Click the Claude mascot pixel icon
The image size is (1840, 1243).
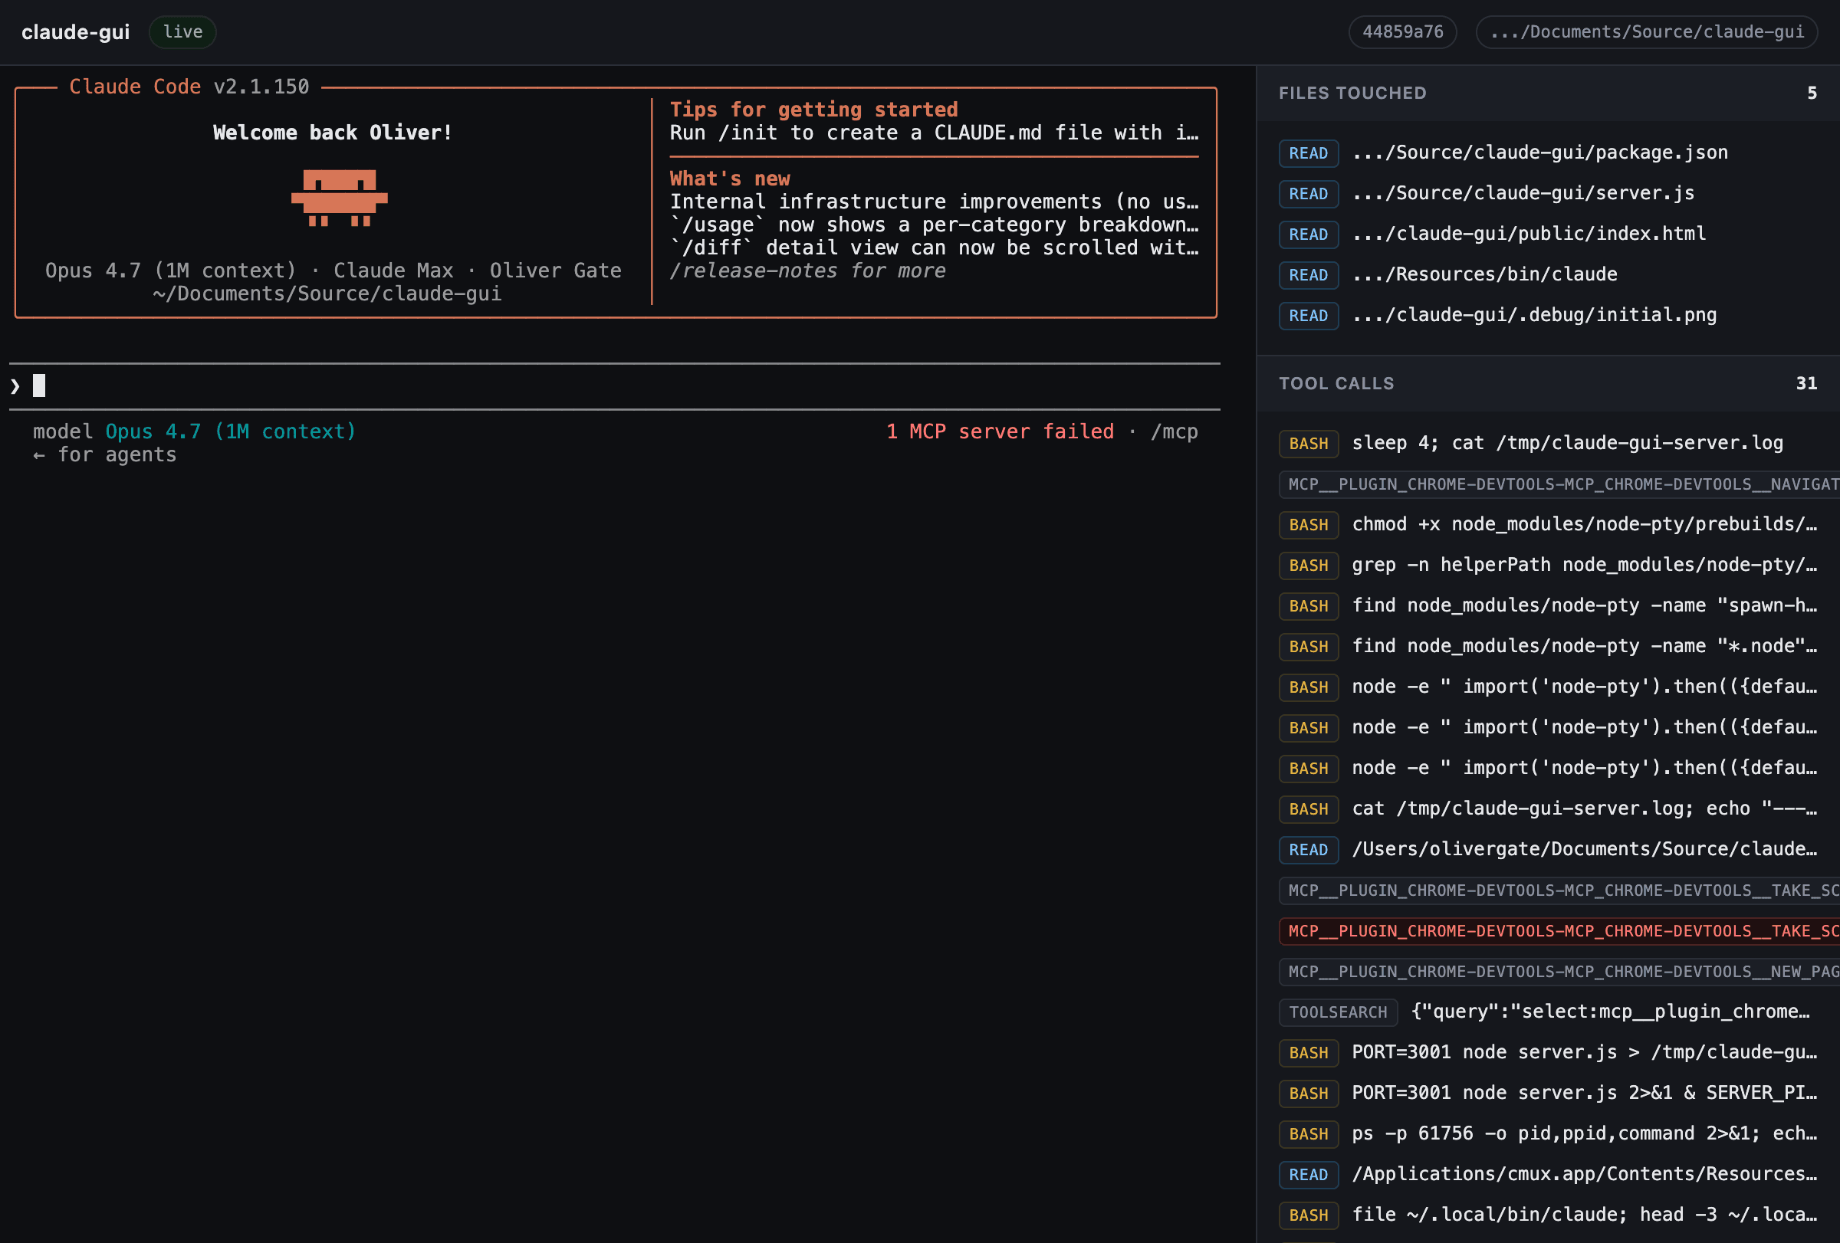339,198
